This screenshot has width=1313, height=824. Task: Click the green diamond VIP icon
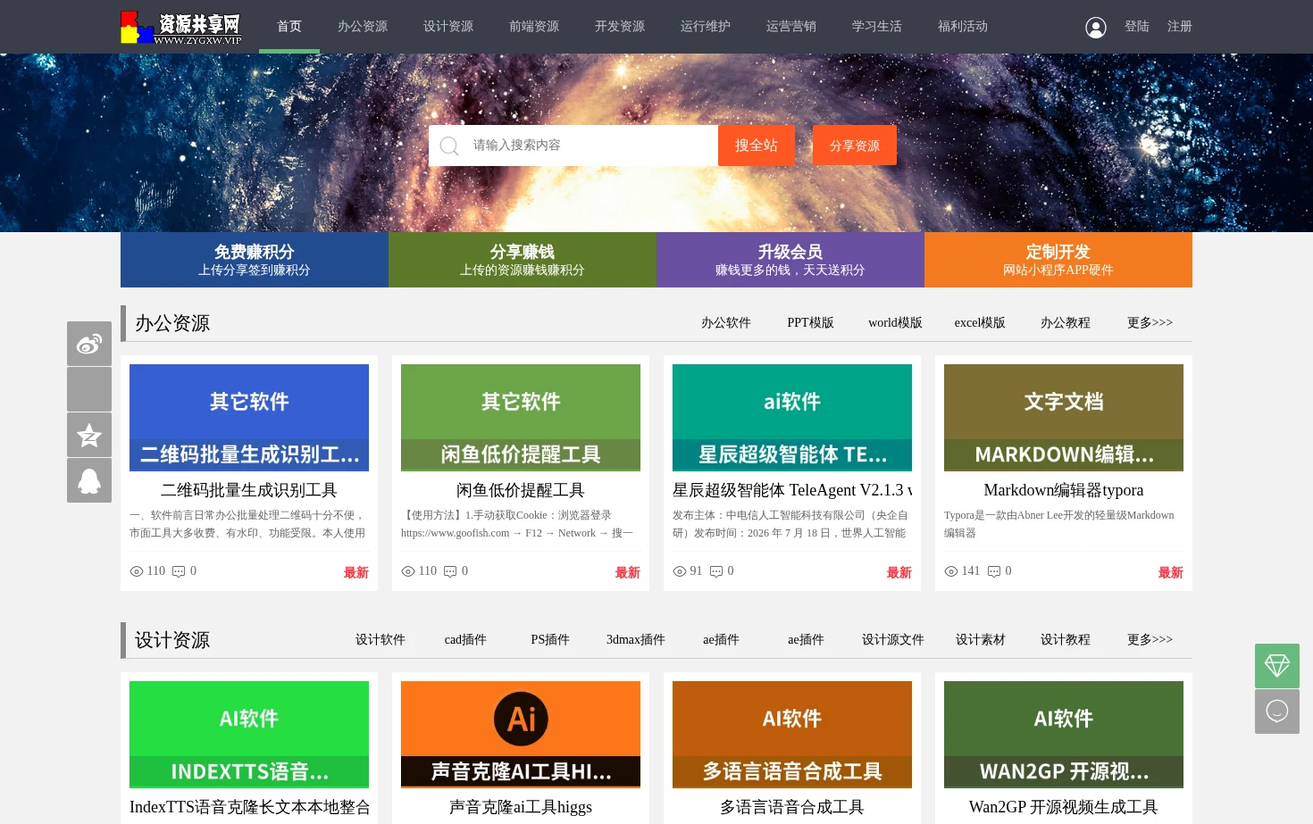(x=1277, y=666)
